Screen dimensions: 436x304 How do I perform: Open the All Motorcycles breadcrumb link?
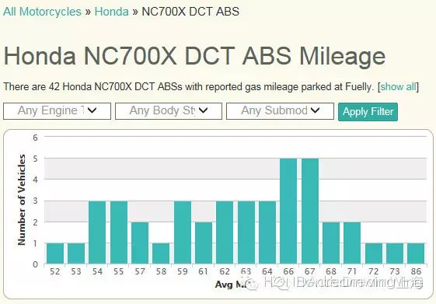(42, 12)
